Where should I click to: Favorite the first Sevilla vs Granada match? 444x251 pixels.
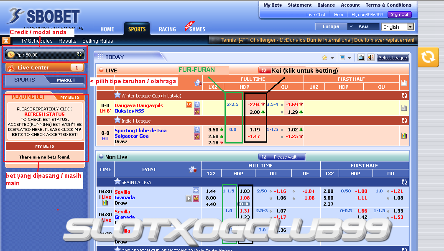(196, 191)
